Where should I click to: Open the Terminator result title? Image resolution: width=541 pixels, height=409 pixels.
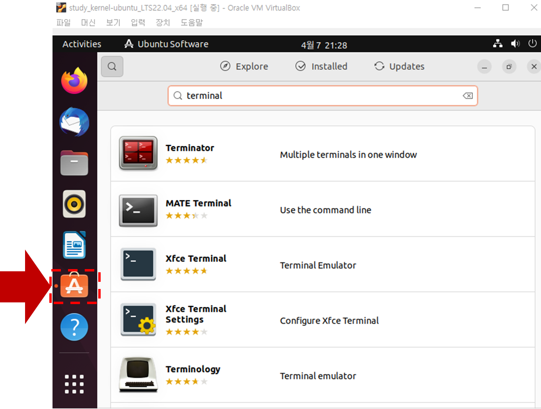tap(190, 148)
